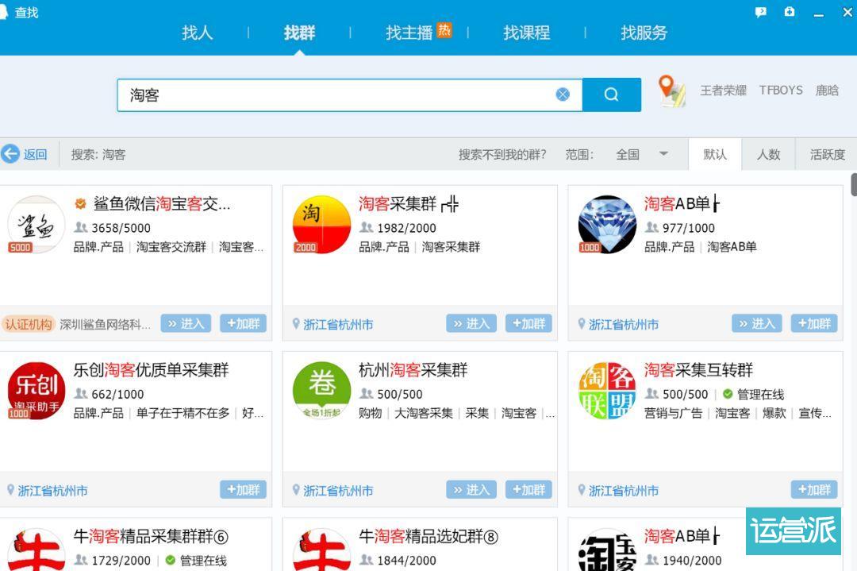Viewport: 857px width, 571px height.
Task: Clear the search box with the X icon
Action: click(x=563, y=95)
